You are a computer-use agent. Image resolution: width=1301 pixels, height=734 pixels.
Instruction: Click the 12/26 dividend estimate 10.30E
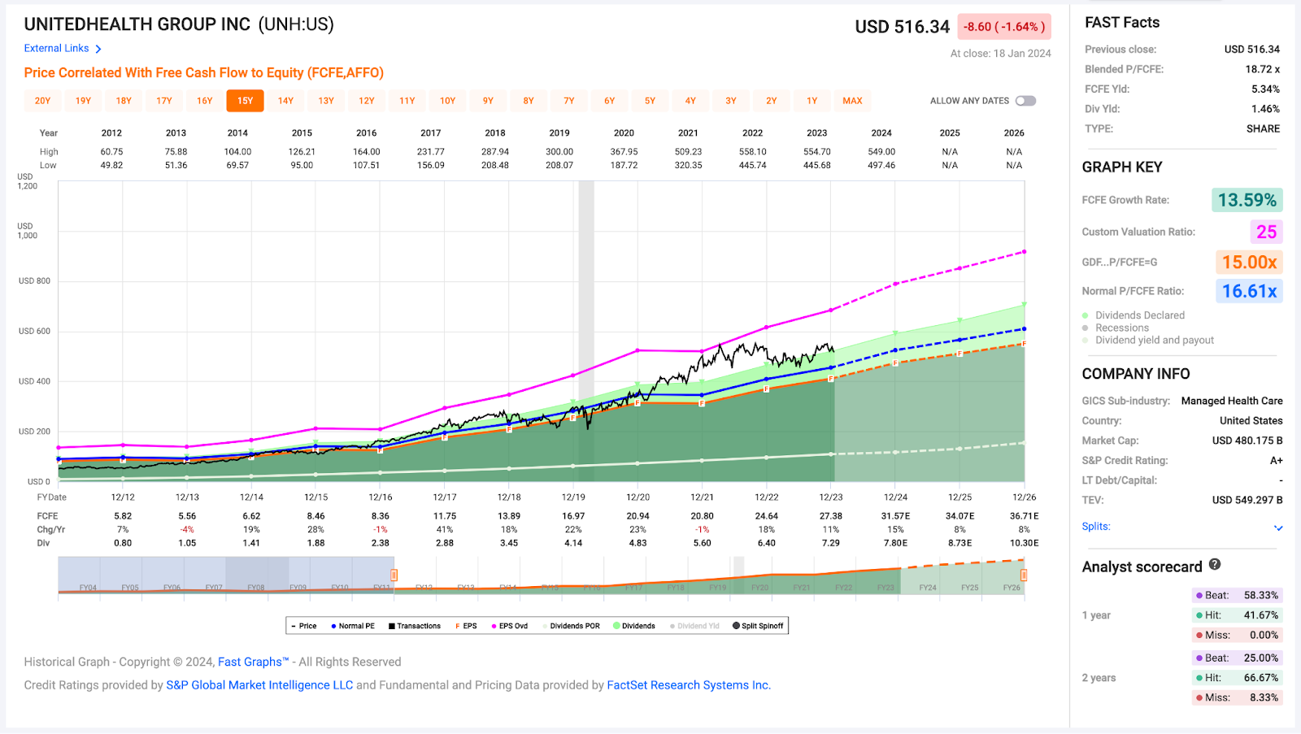pyautogui.click(x=1024, y=543)
